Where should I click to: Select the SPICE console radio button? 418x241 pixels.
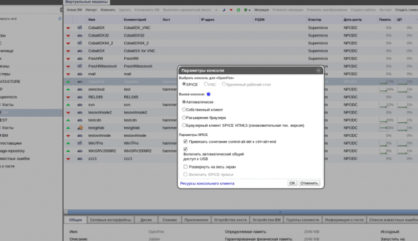(x=184, y=84)
